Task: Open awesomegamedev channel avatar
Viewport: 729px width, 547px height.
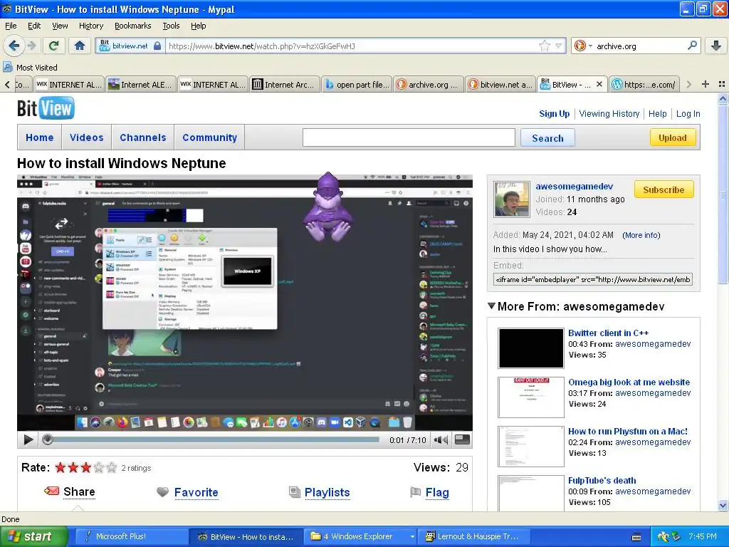Action: tap(511, 199)
